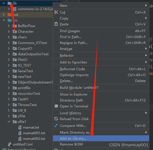The height and width of the screenshot is (150, 153).
Task: Select Optimize Imports menu entry
Action: tap(101, 75)
